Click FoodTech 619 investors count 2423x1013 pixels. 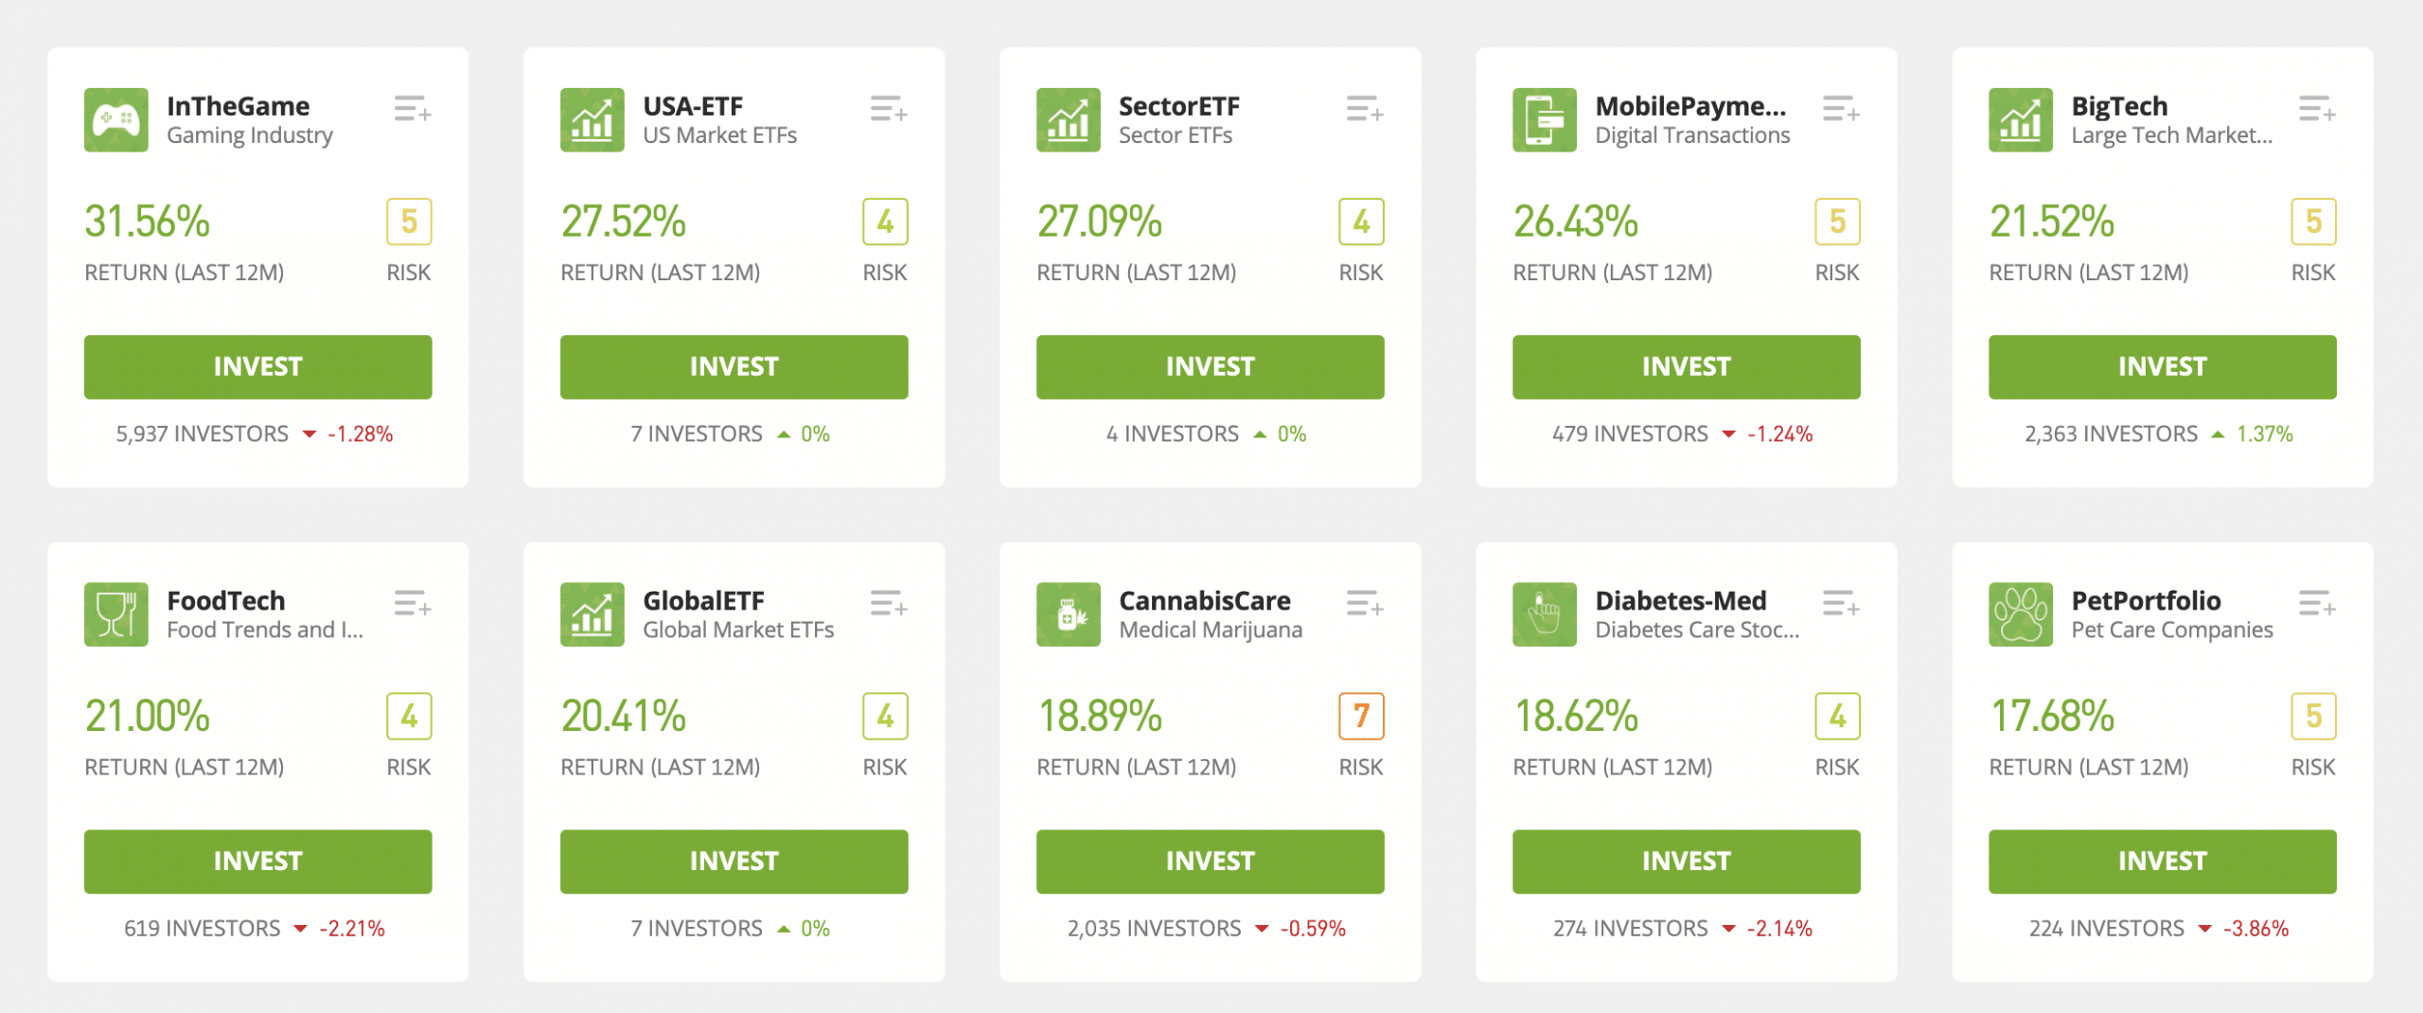[x=202, y=929]
